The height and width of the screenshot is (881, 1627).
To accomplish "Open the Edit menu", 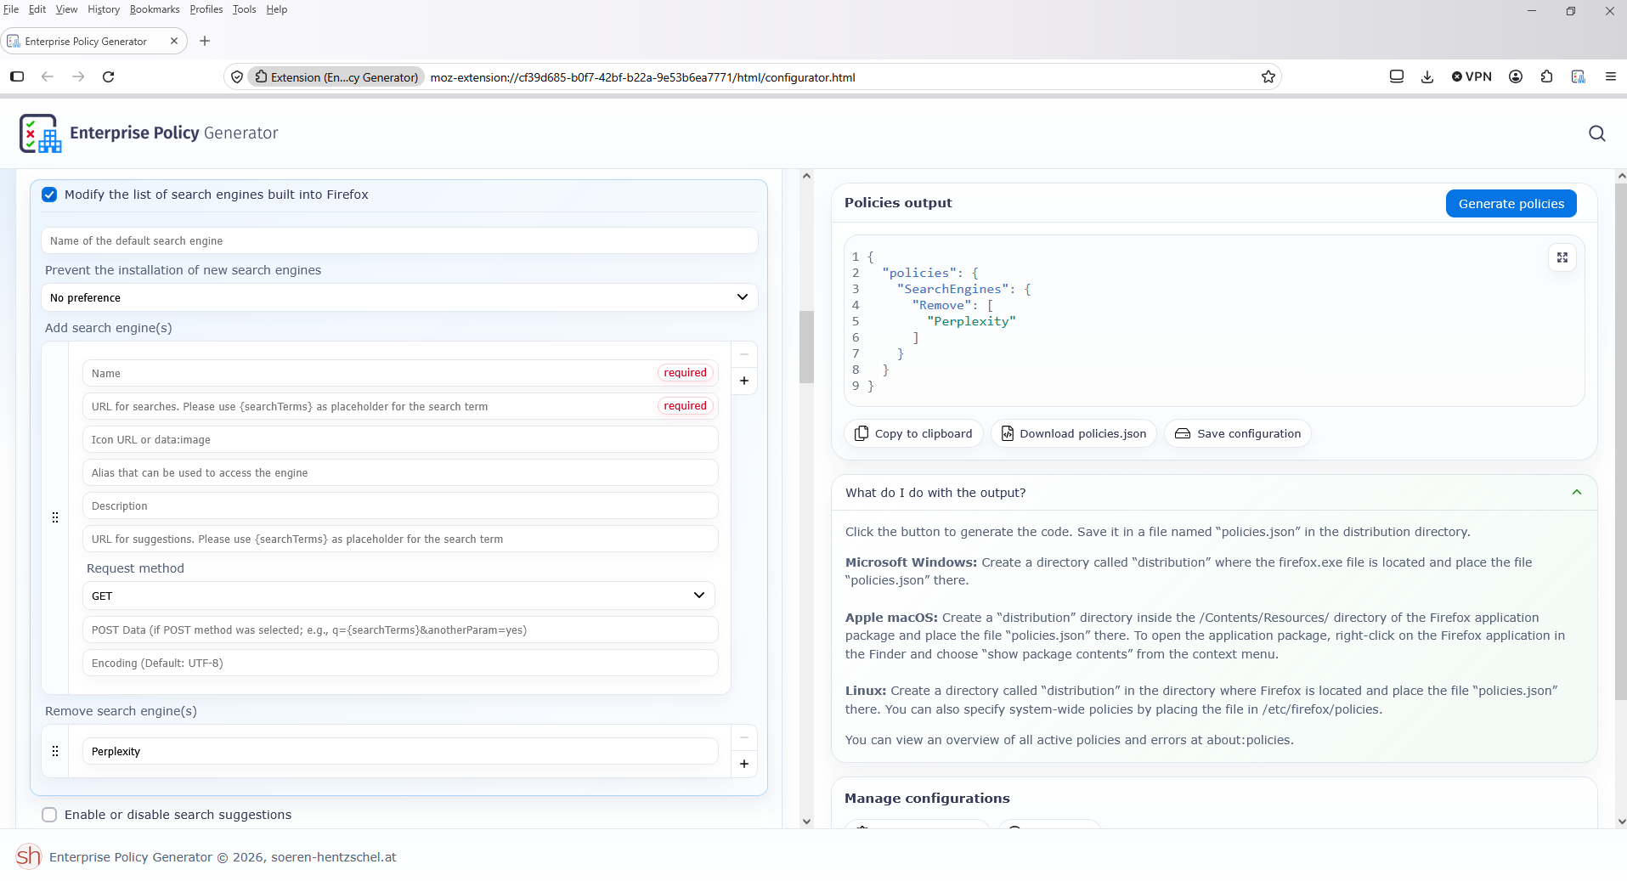I will click(x=37, y=9).
